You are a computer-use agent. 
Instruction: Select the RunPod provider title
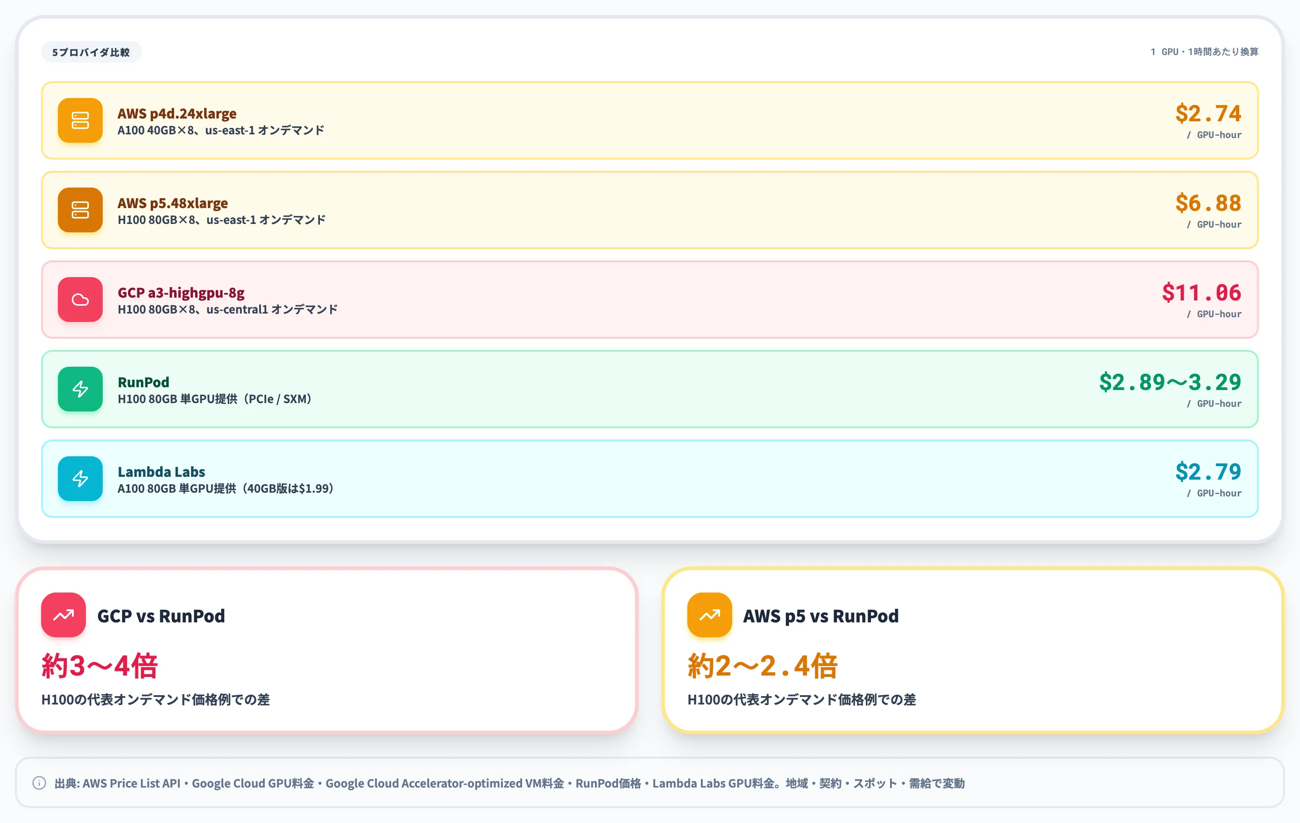[x=144, y=382]
